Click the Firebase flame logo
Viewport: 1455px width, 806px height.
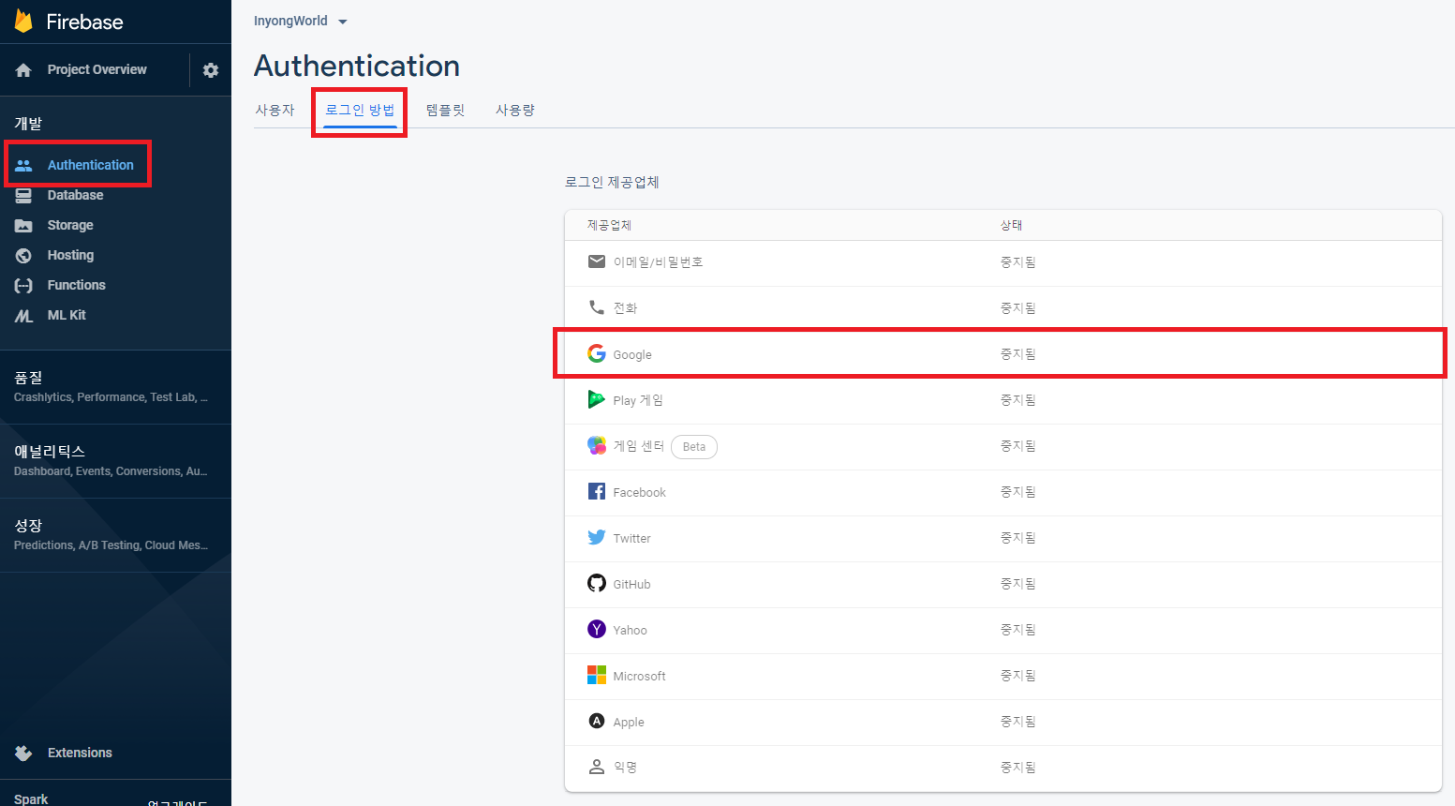23,21
